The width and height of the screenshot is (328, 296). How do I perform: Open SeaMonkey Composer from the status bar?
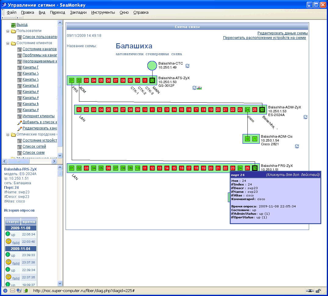[x=19, y=291]
